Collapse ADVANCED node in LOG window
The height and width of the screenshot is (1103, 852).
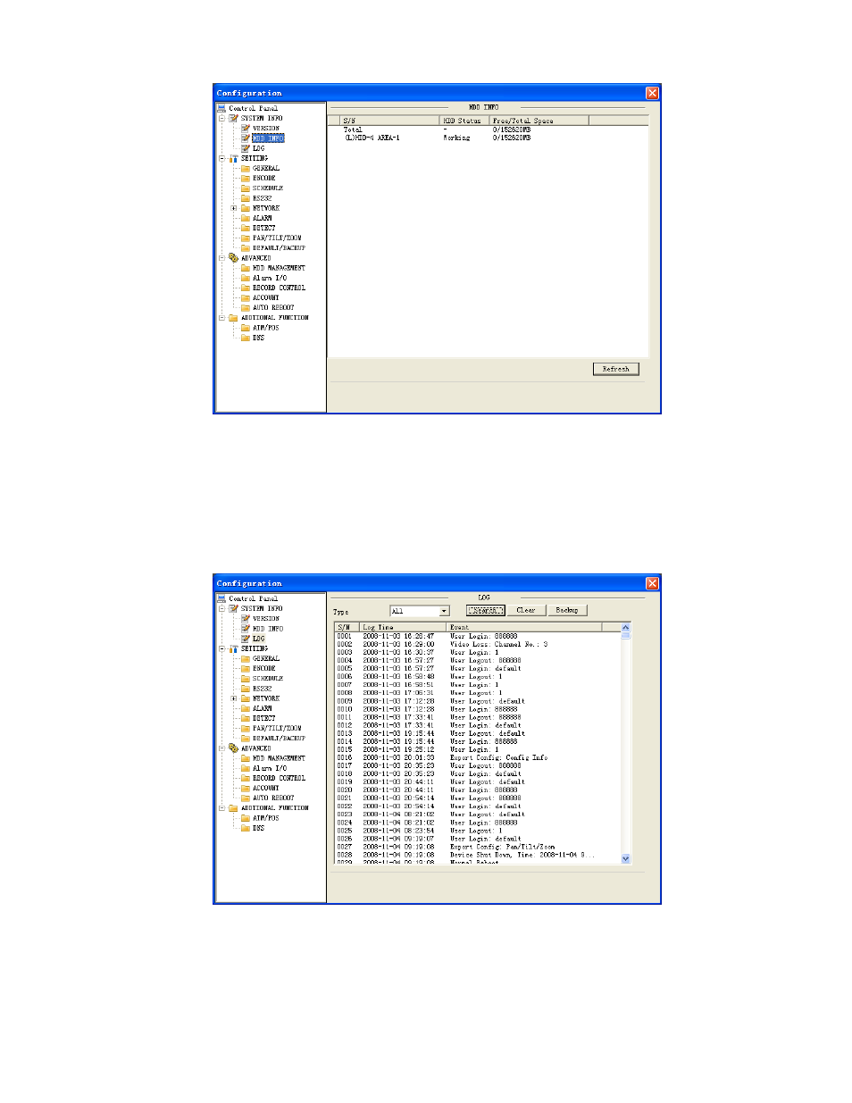221,748
